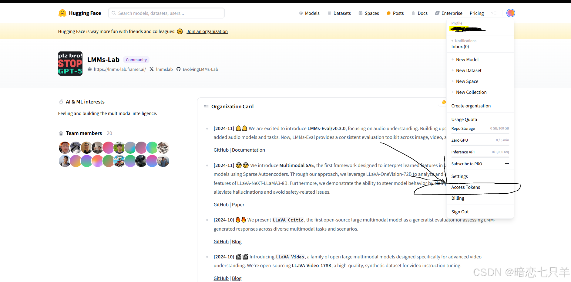The width and height of the screenshot is (571, 282).
Task: Click the Community badge
Action: (x=136, y=60)
